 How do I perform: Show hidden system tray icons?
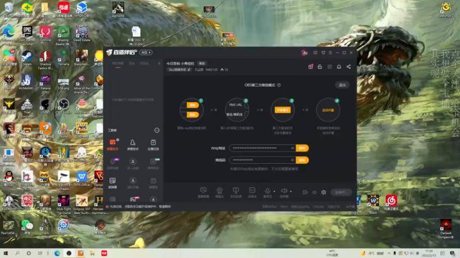[389, 253]
